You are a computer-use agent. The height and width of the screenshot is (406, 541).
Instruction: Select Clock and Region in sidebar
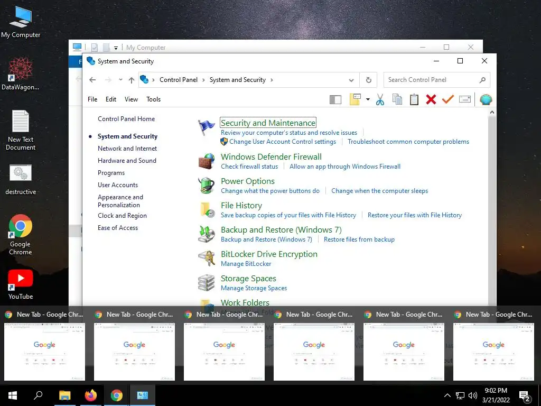click(x=122, y=216)
